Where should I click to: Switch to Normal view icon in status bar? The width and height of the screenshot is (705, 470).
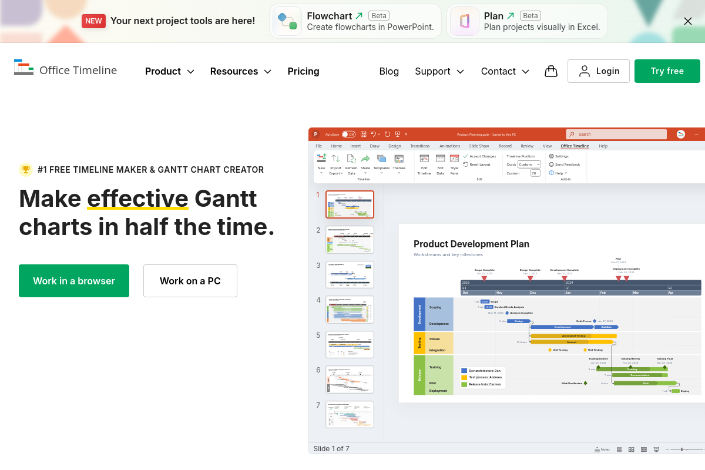[x=619, y=449]
